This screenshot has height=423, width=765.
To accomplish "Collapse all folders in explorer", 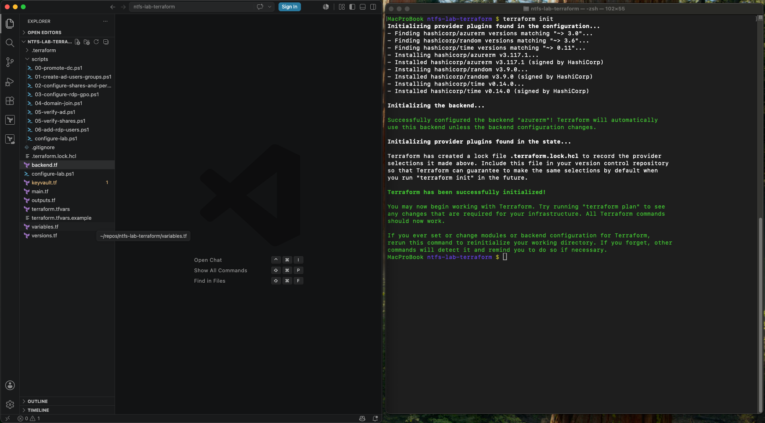I will point(106,42).
